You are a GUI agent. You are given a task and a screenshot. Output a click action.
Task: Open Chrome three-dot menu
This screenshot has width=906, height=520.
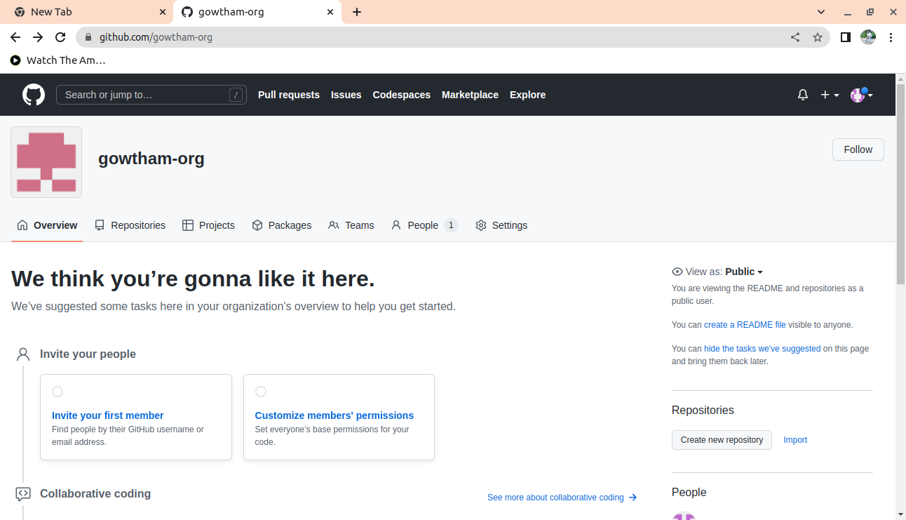pyautogui.click(x=891, y=37)
